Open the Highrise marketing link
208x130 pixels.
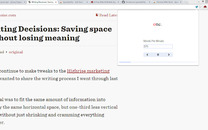88,71
